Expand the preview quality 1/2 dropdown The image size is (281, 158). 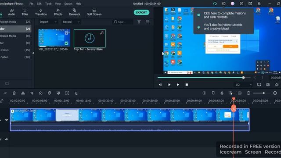pos(243,85)
